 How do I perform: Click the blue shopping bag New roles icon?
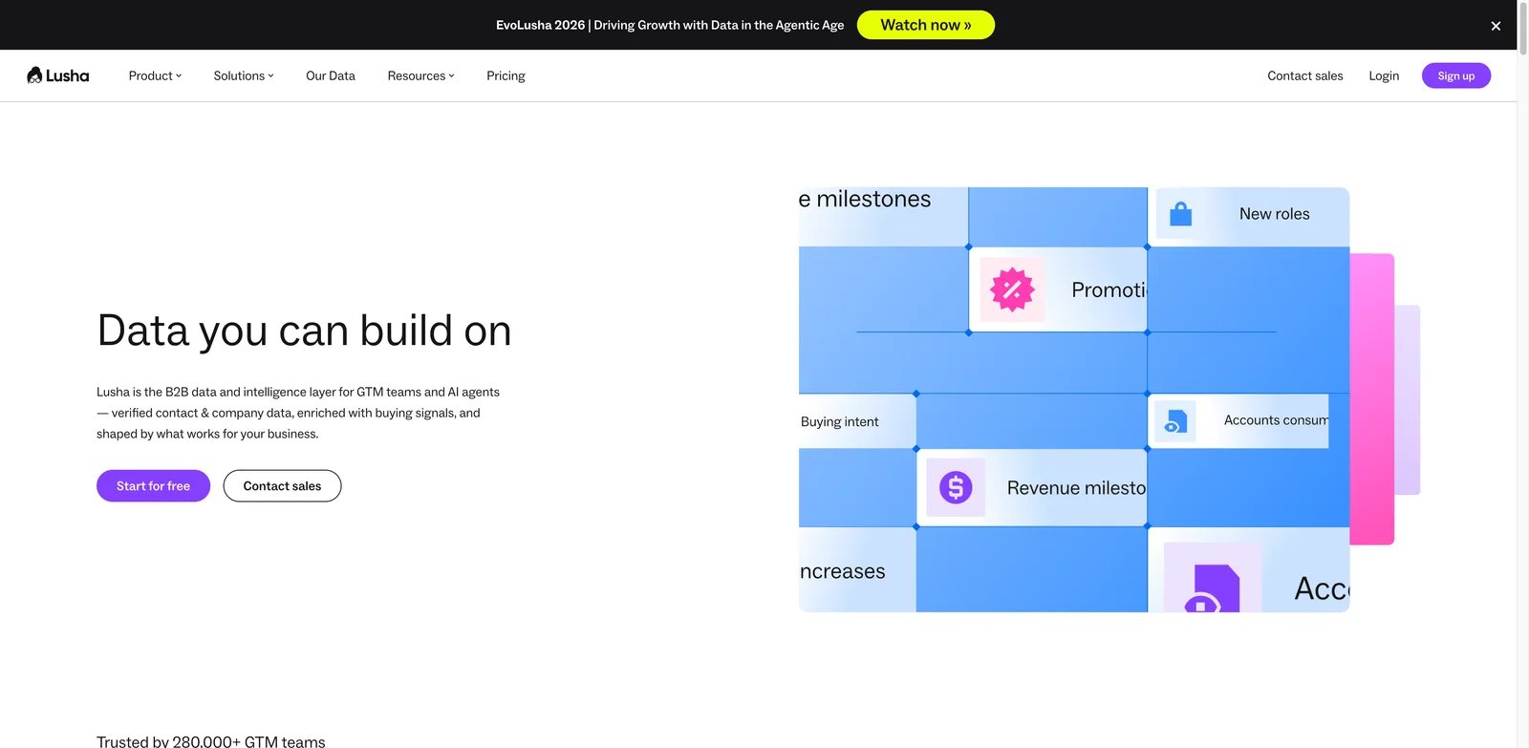pyautogui.click(x=1181, y=214)
